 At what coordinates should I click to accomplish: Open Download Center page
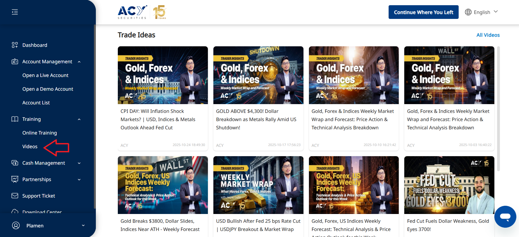click(x=42, y=212)
